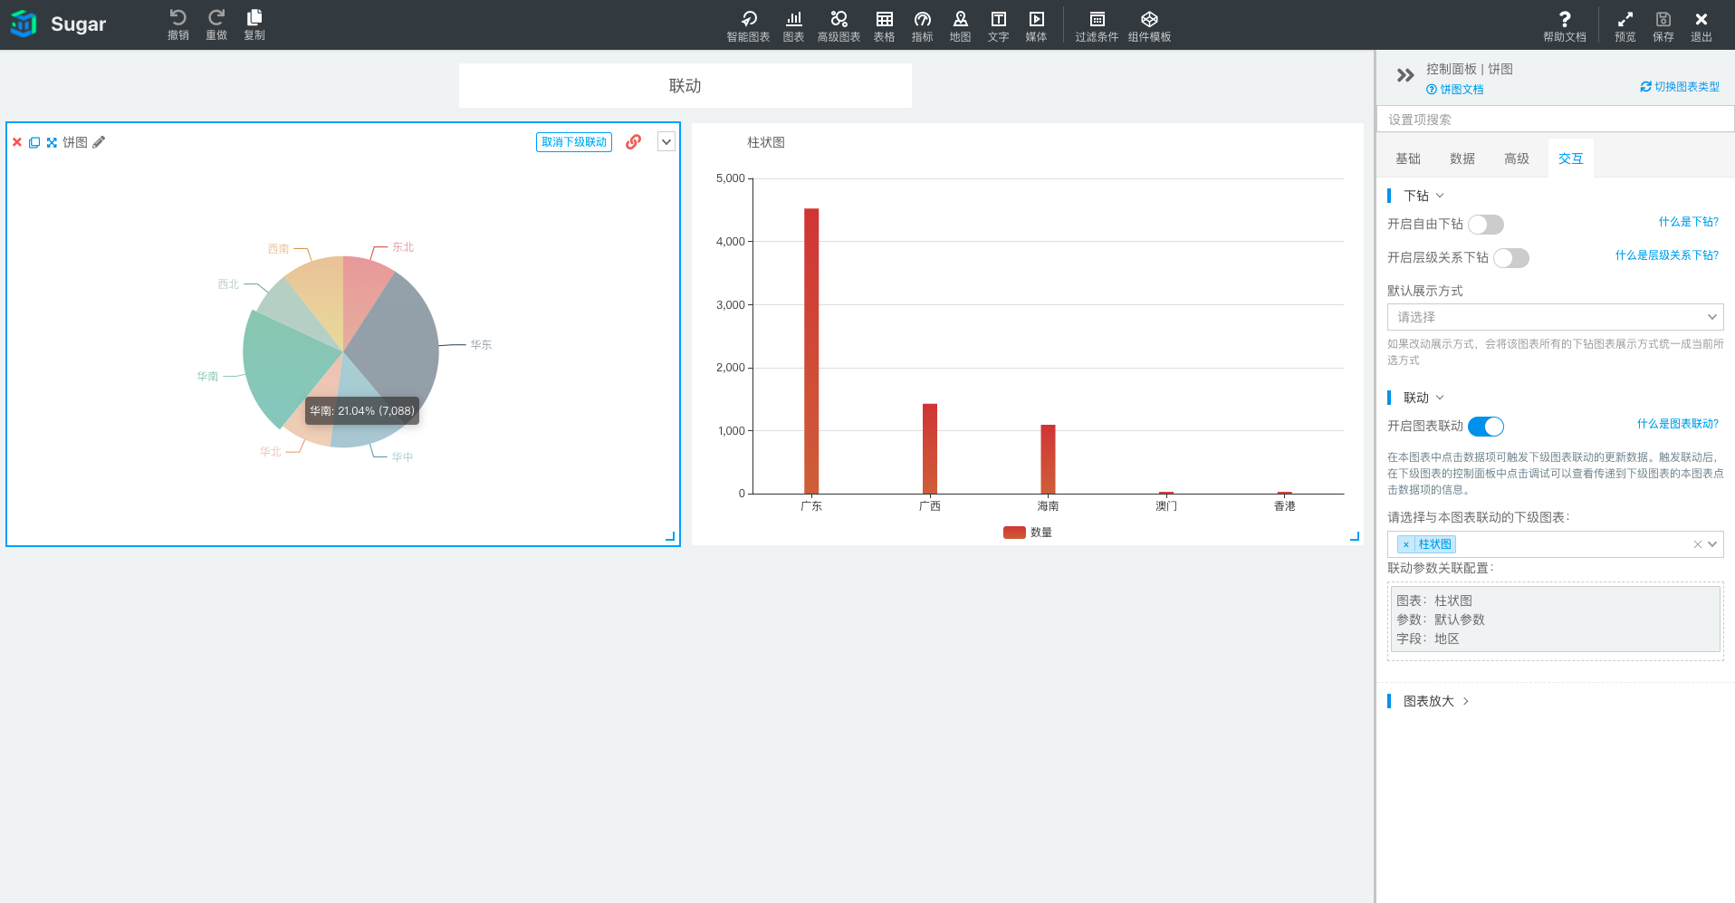
Task: Click the 西南 pie slice label
Action: click(278, 249)
